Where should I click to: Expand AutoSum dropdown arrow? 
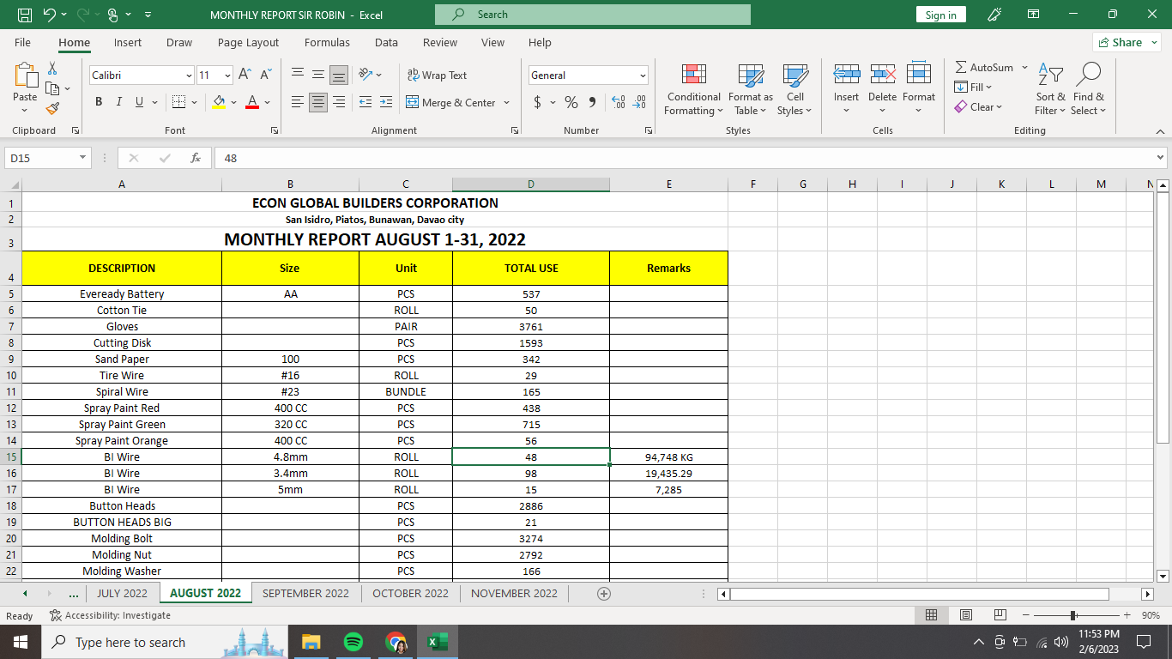(x=1024, y=67)
